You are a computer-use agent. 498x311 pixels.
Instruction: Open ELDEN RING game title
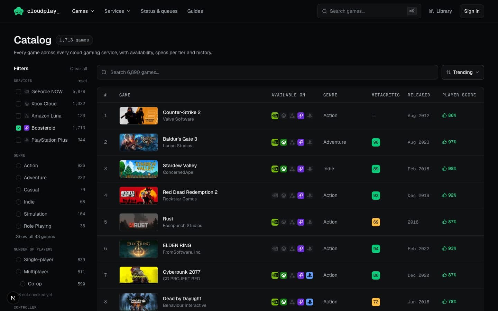(177, 245)
